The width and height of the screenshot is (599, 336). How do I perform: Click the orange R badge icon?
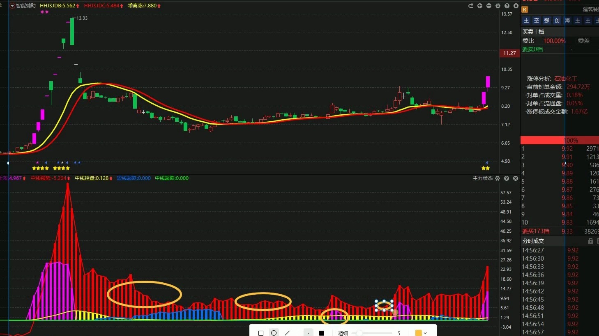click(x=525, y=9)
